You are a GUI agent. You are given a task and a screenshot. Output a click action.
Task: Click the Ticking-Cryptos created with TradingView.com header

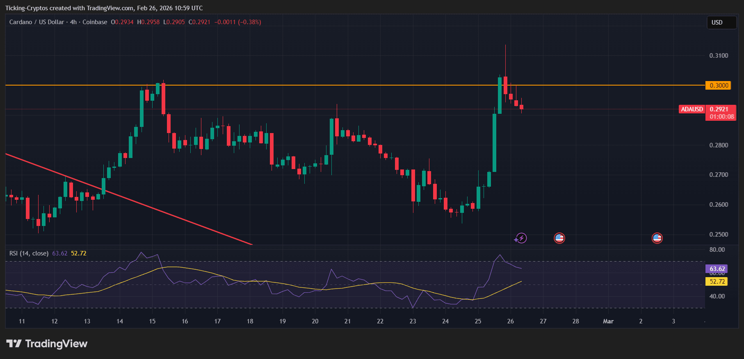point(104,8)
